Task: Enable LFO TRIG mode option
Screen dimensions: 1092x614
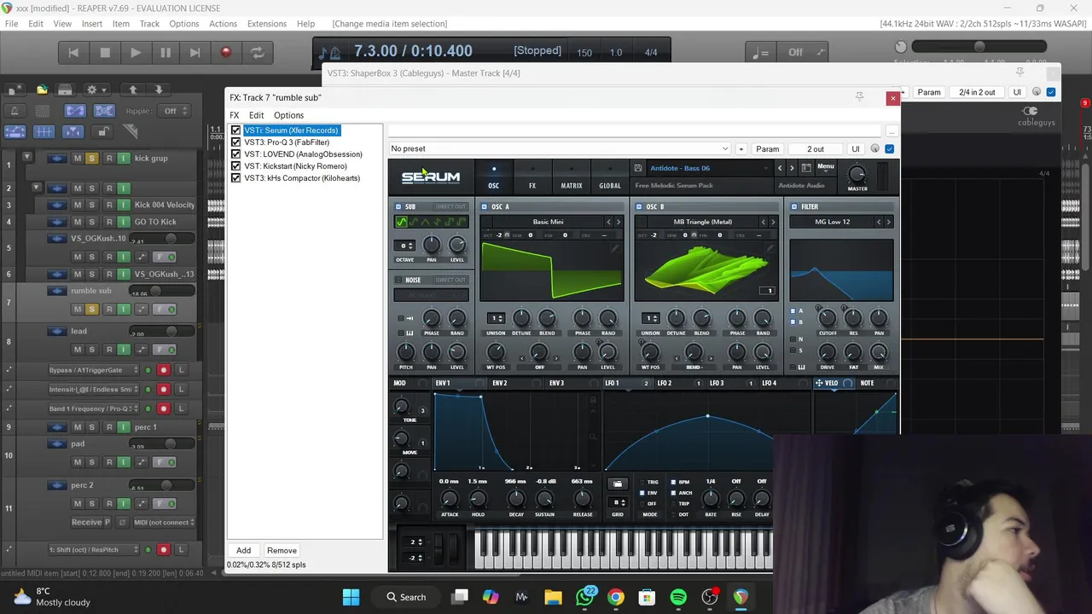Action: 642,482
